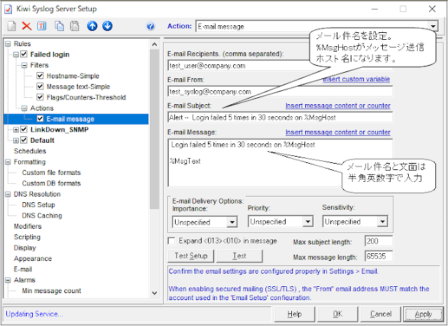
Task: Click tree scrollbar down arrow
Action: [x=155, y=293]
